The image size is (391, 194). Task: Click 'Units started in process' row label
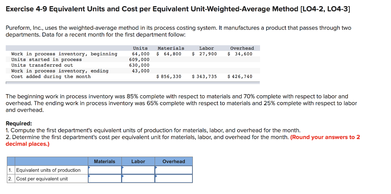46,59
